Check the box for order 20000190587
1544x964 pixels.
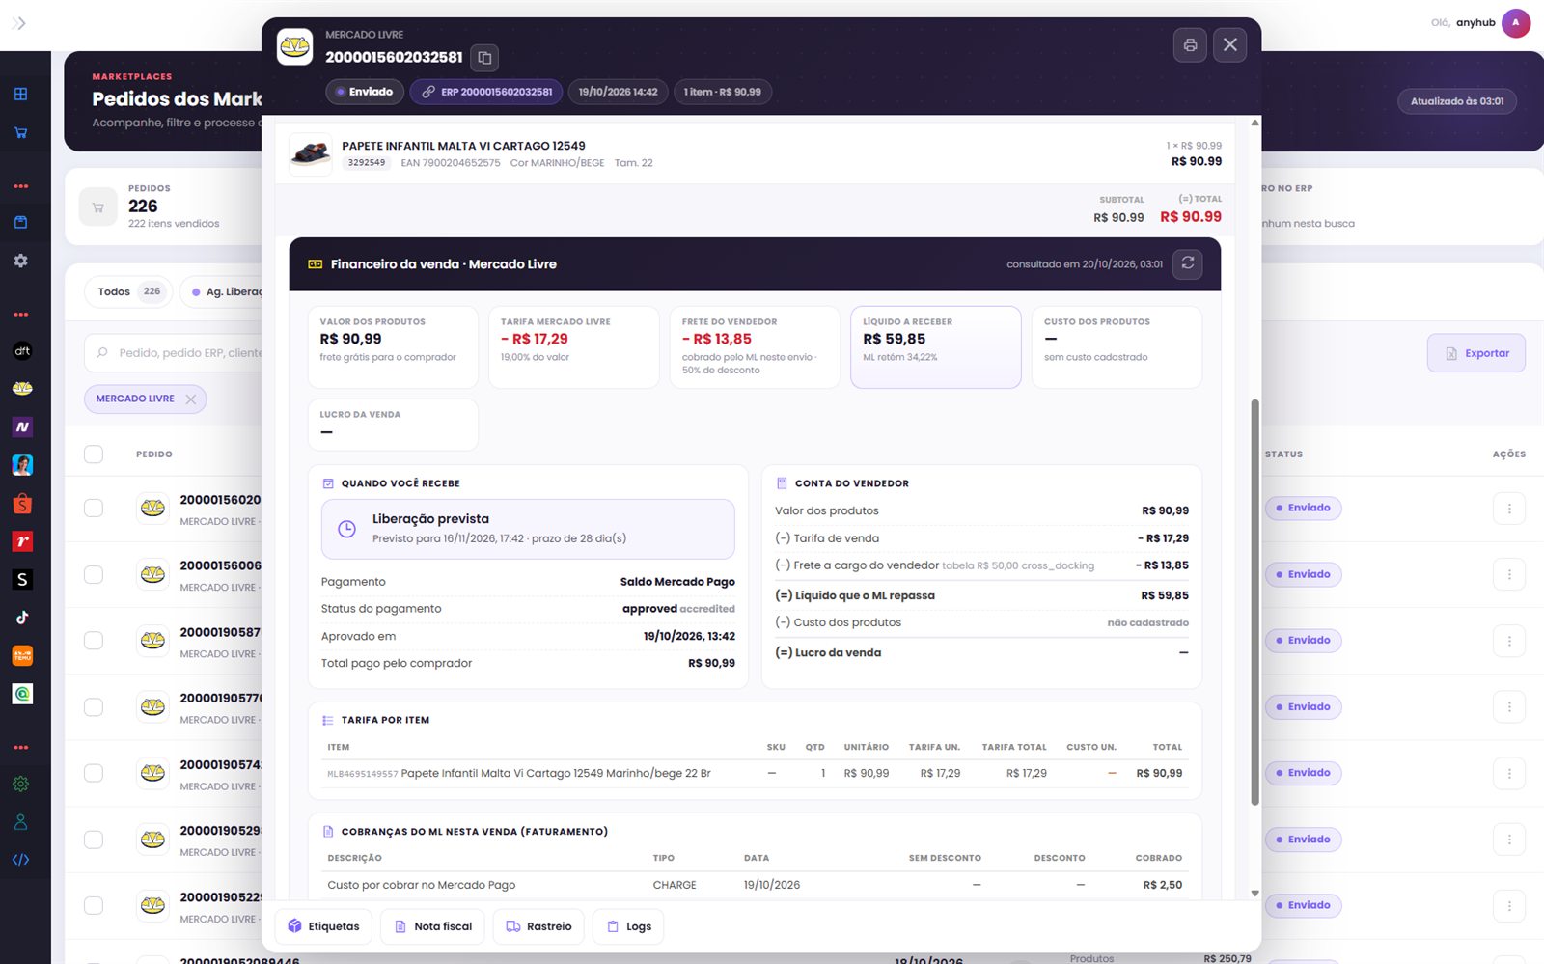pyautogui.click(x=94, y=641)
